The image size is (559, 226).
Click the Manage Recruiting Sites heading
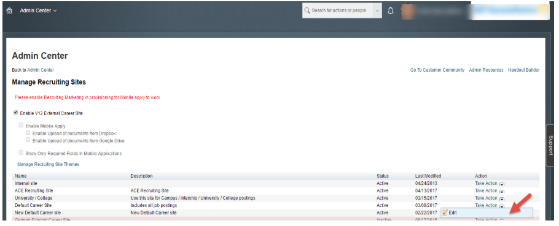point(49,82)
